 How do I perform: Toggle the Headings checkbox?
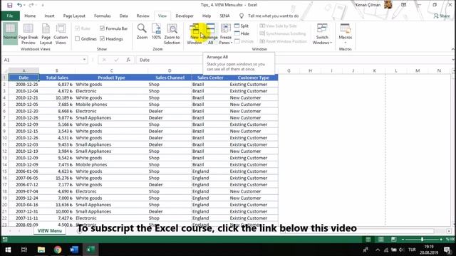pyautogui.click(x=102, y=38)
